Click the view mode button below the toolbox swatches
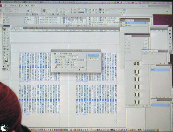173x132 pixels. (x=4, y=69)
